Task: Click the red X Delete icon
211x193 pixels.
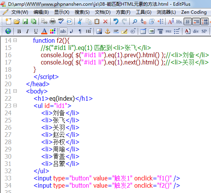Action: [105, 21]
